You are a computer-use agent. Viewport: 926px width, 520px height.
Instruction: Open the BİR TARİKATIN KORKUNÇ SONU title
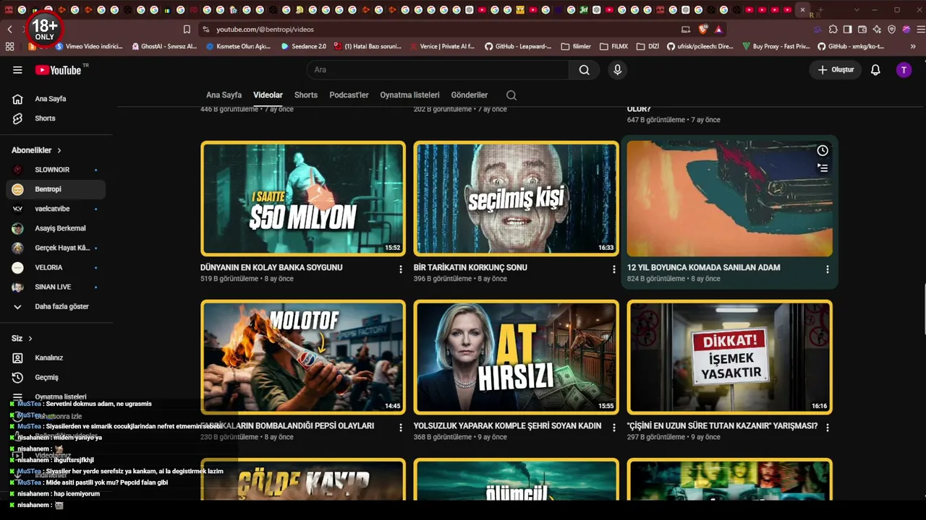click(470, 267)
